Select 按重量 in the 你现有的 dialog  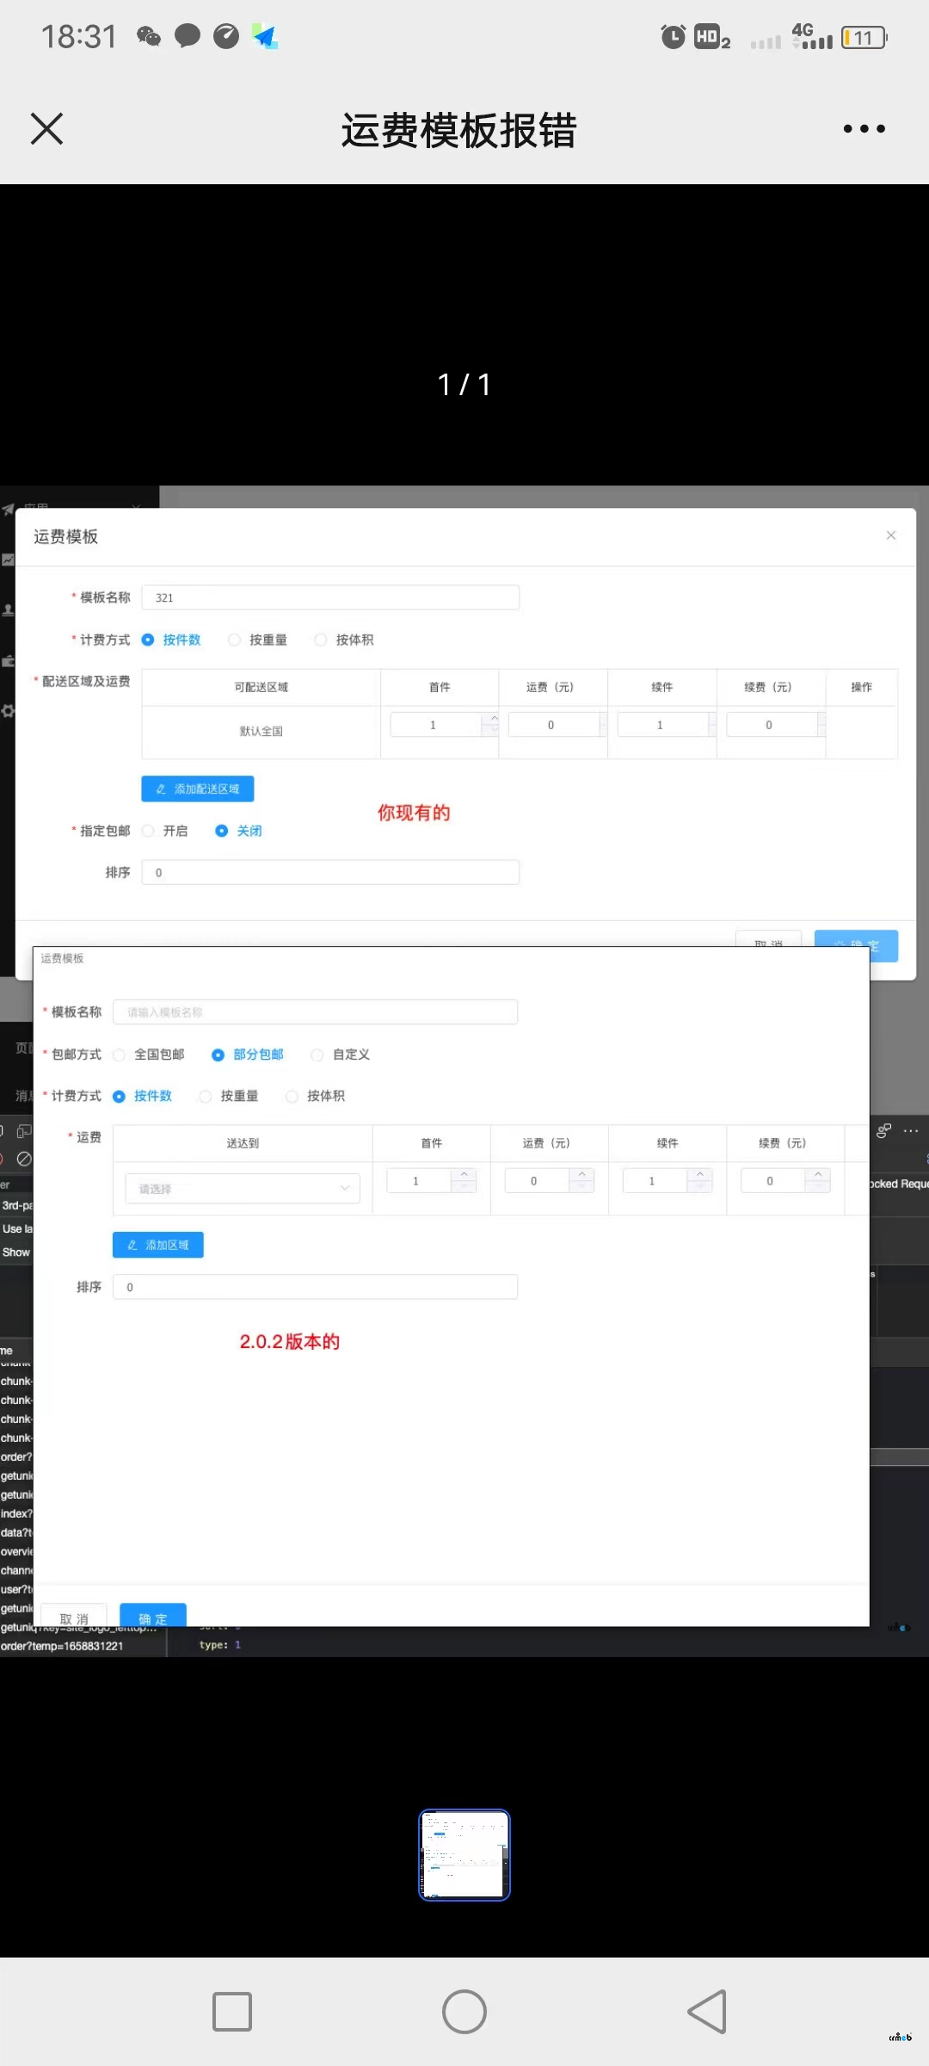tap(258, 640)
